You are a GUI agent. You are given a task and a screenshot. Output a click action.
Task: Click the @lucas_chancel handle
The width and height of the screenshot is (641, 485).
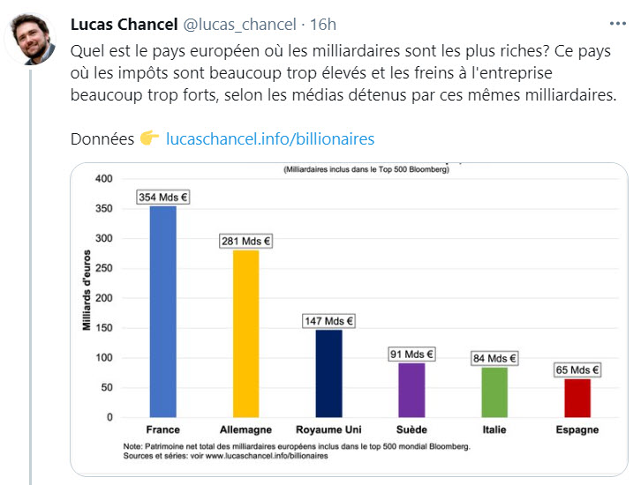pyautogui.click(x=238, y=23)
